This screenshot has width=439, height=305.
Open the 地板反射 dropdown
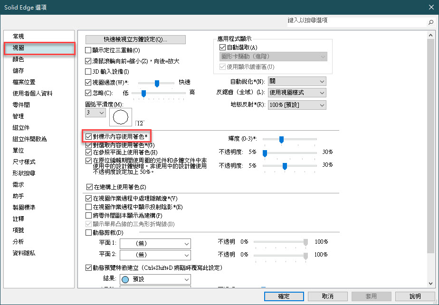pos(297,105)
